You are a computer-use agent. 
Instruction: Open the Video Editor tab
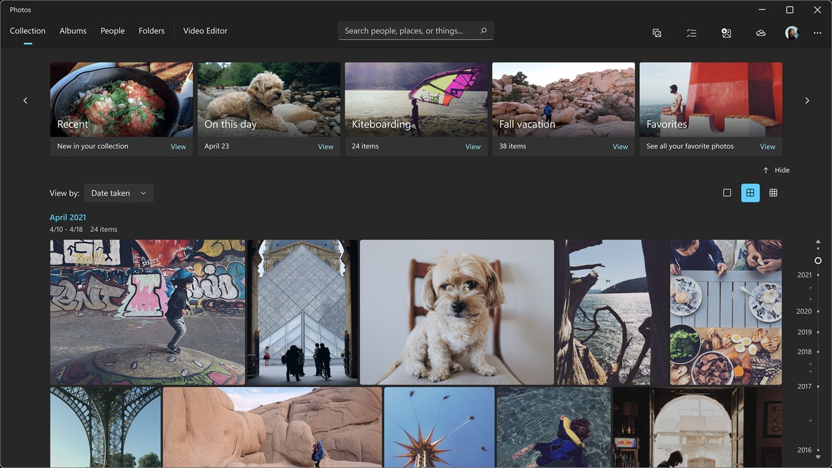click(205, 31)
